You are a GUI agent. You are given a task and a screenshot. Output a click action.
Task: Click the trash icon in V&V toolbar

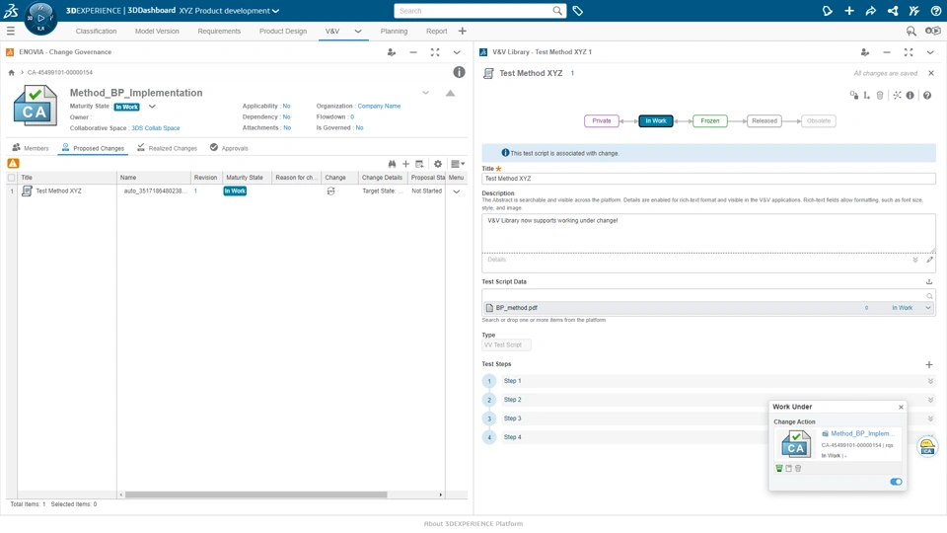pos(880,96)
